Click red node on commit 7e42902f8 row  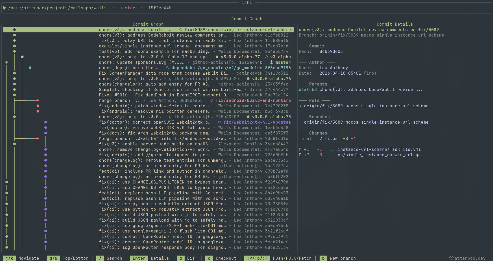point(38,106)
